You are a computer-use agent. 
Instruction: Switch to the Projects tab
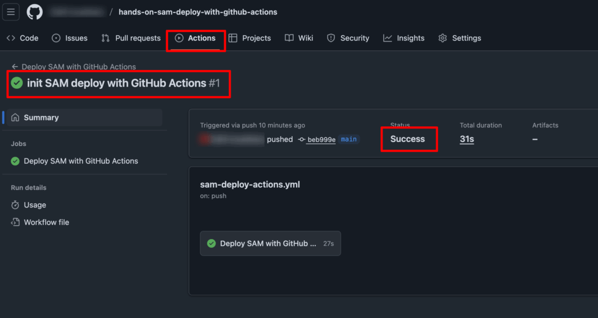point(250,38)
